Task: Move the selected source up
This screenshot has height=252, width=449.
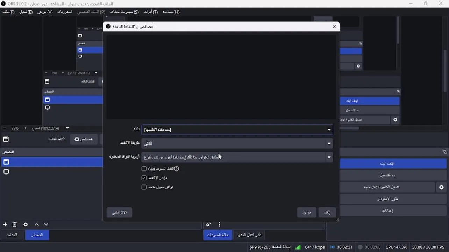Action: 37,225
